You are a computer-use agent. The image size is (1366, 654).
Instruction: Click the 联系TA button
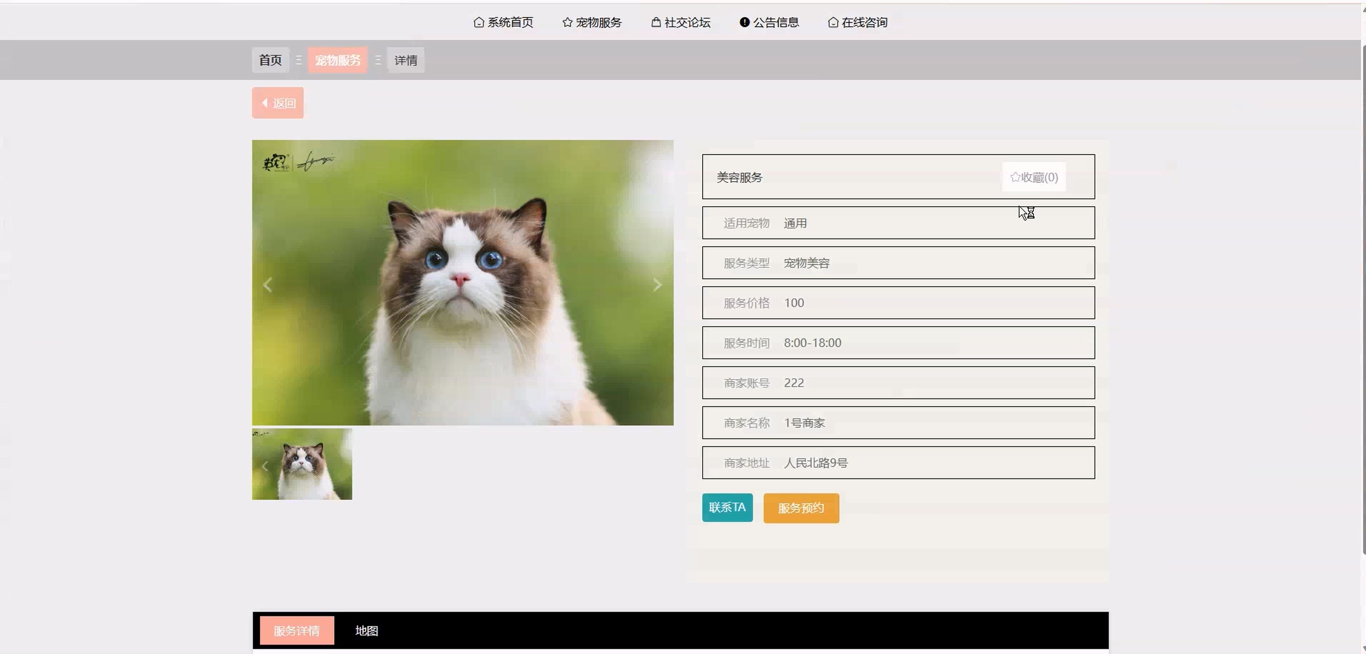pyautogui.click(x=726, y=508)
